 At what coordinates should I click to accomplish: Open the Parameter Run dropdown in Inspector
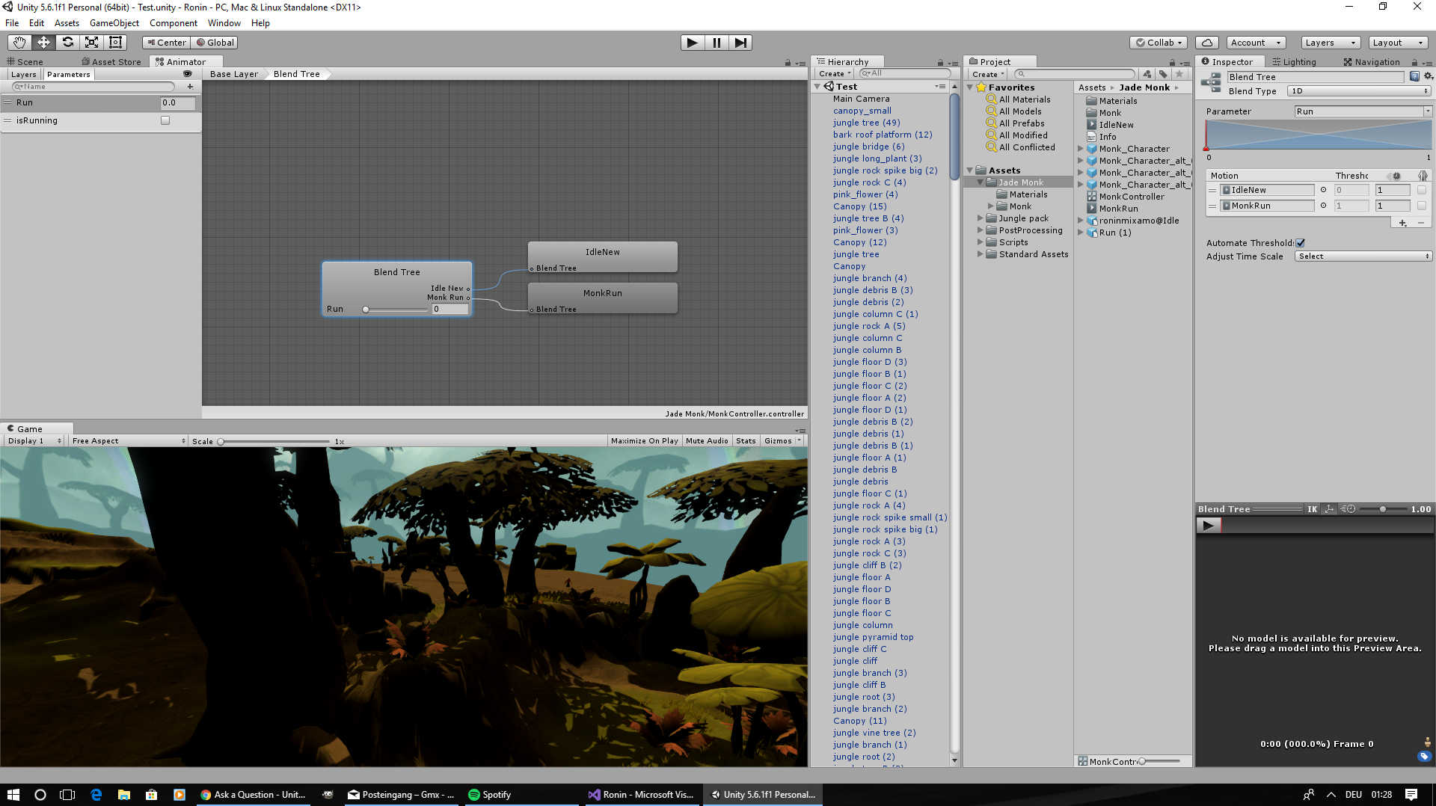click(x=1363, y=111)
